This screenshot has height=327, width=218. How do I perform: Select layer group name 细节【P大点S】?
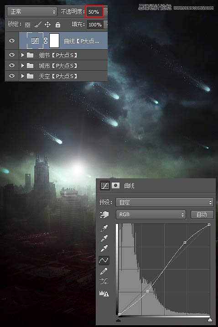tap(58, 55)
